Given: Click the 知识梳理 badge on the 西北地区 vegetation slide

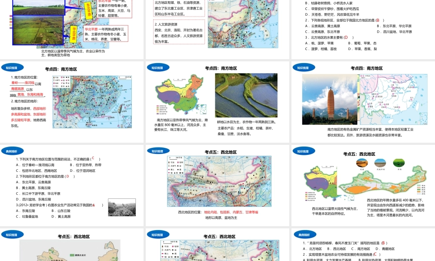Looking at the screenshot, I should (x=303, y=151).
